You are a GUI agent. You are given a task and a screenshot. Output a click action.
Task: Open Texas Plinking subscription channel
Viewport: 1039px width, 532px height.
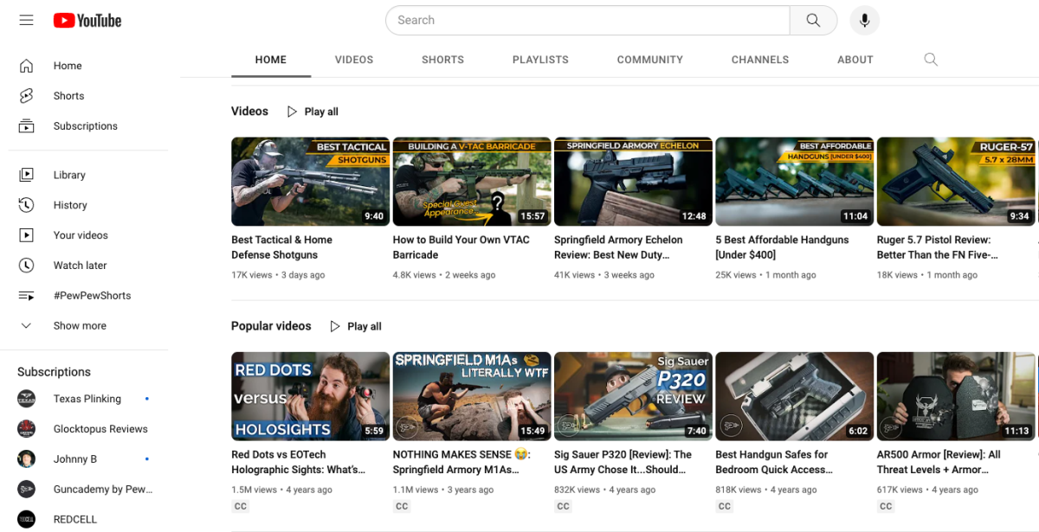click(87, 399)
